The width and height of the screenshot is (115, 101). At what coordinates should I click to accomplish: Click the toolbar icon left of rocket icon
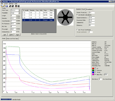(13, 6)
